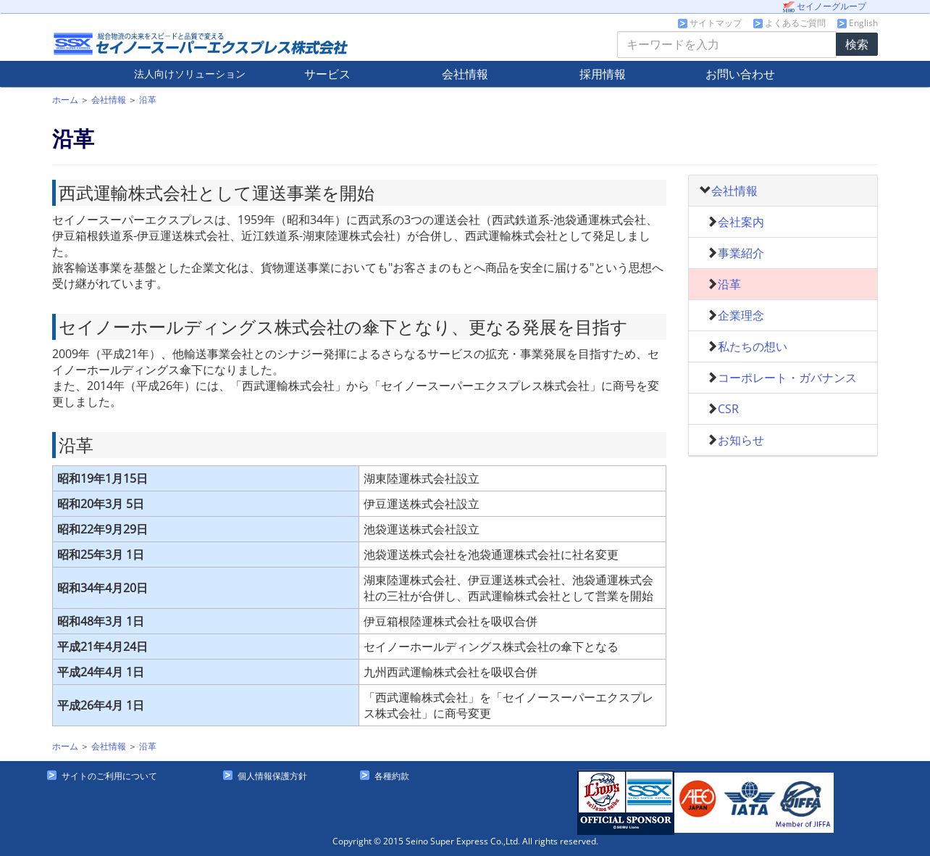
Task: Open the CSR sidebar link
Action: point(729,409)
